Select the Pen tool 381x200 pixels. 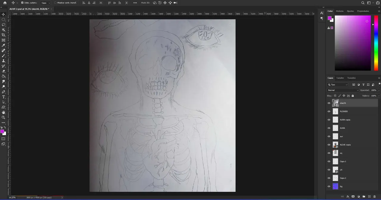[4, 92]
